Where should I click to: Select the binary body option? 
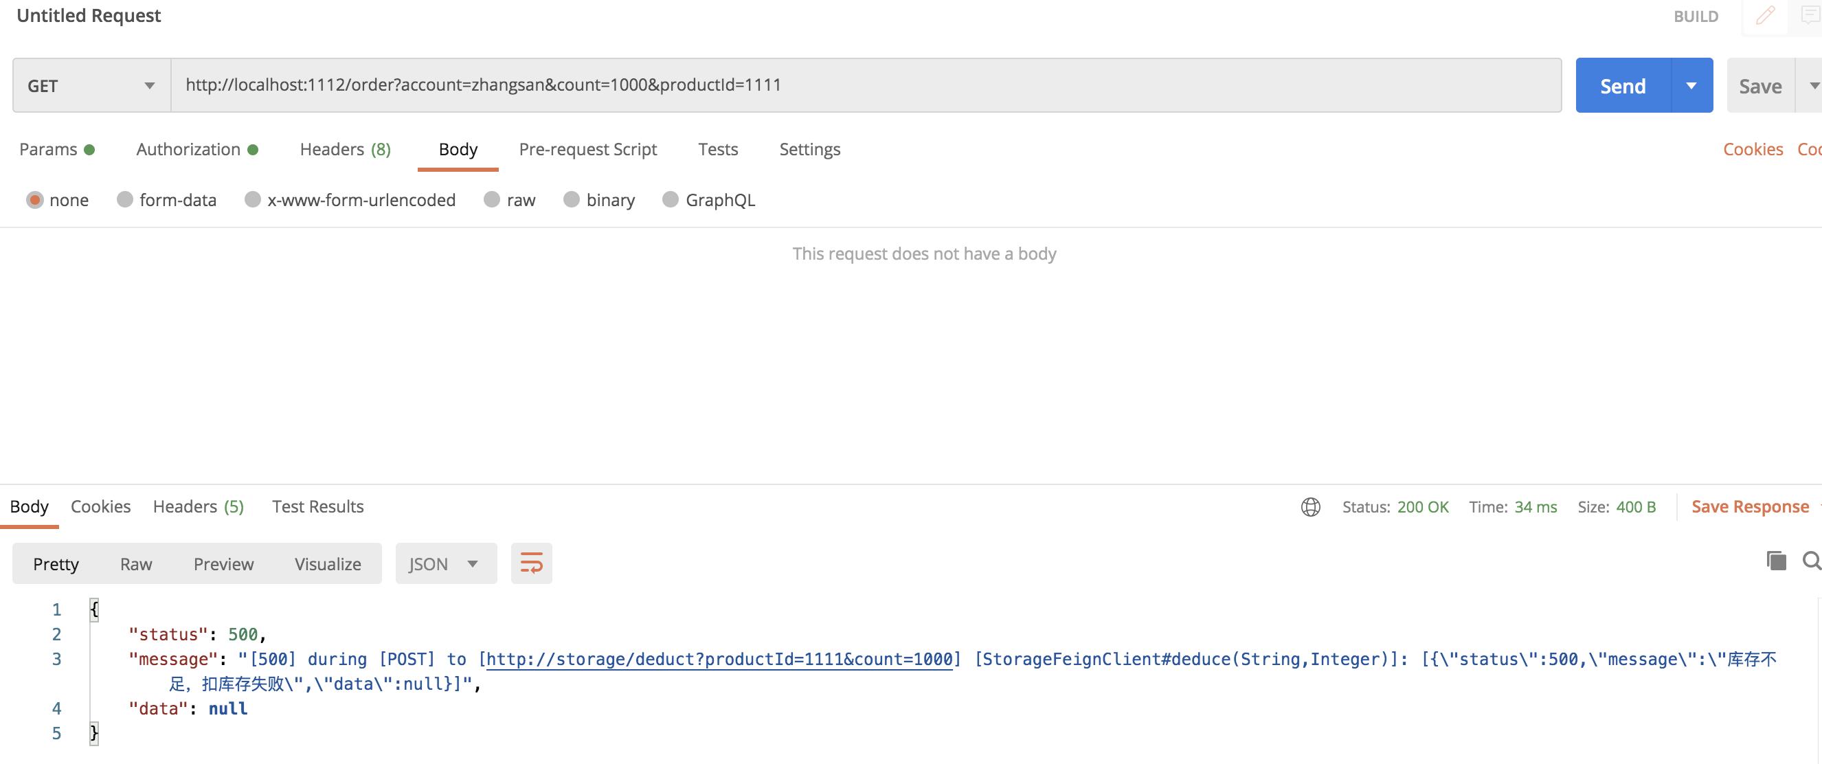tap(572, 200)
